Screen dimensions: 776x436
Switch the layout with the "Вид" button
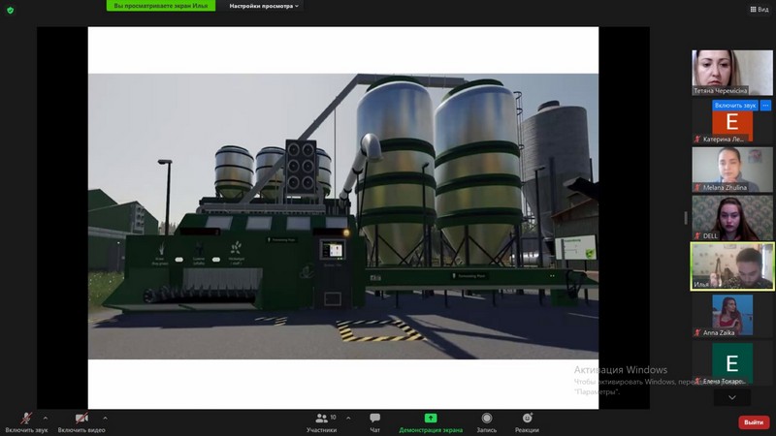760,9
